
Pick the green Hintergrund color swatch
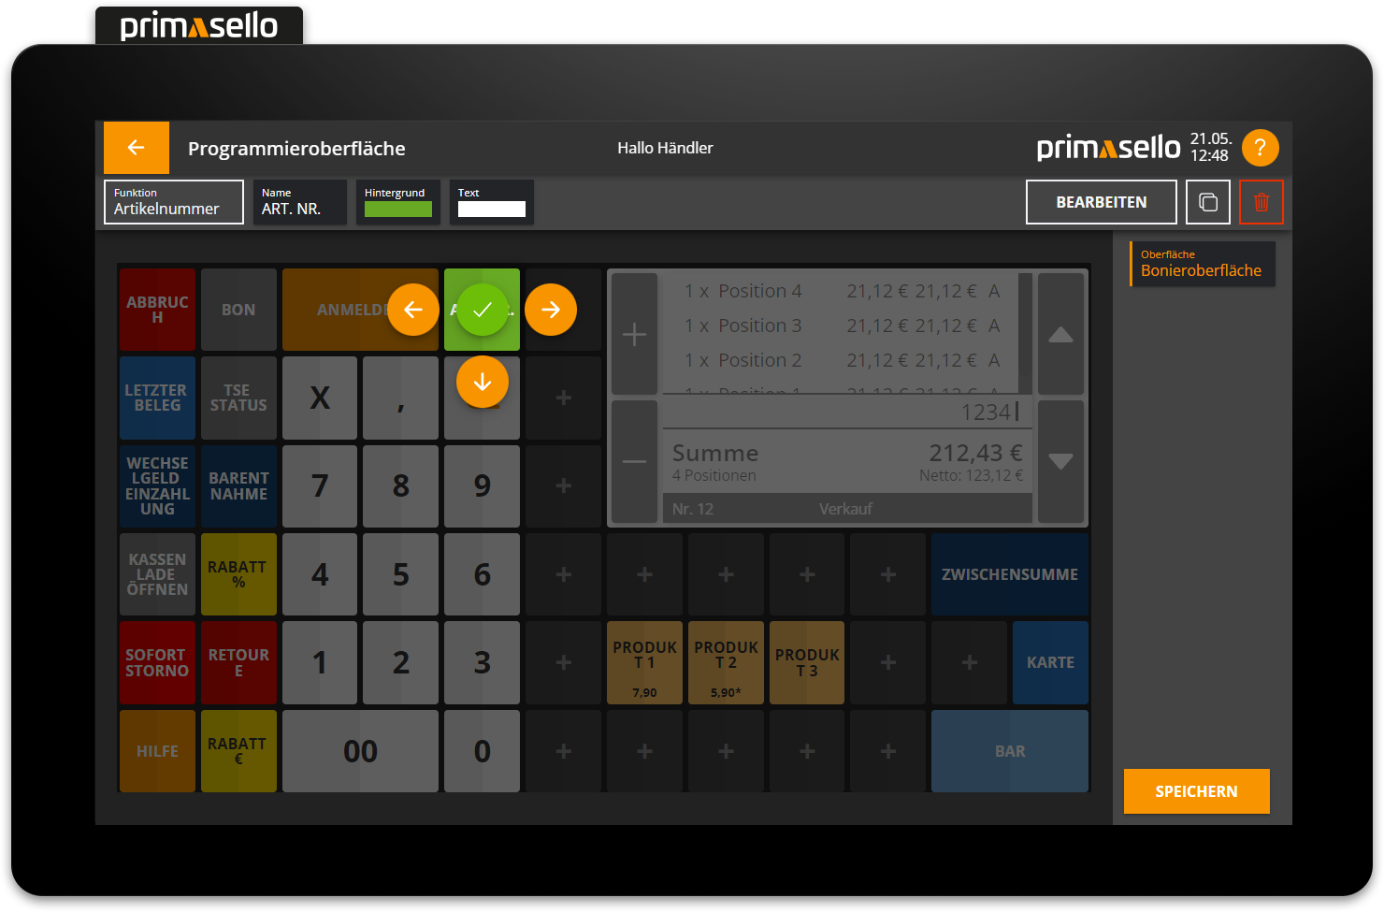coord(398,209)
